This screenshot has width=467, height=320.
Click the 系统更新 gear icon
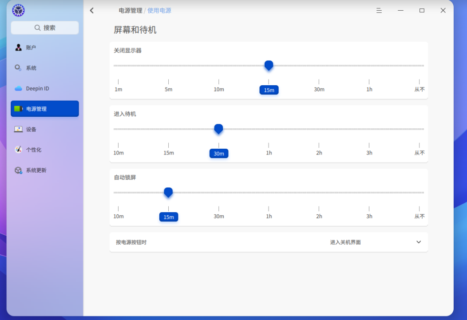19,170
